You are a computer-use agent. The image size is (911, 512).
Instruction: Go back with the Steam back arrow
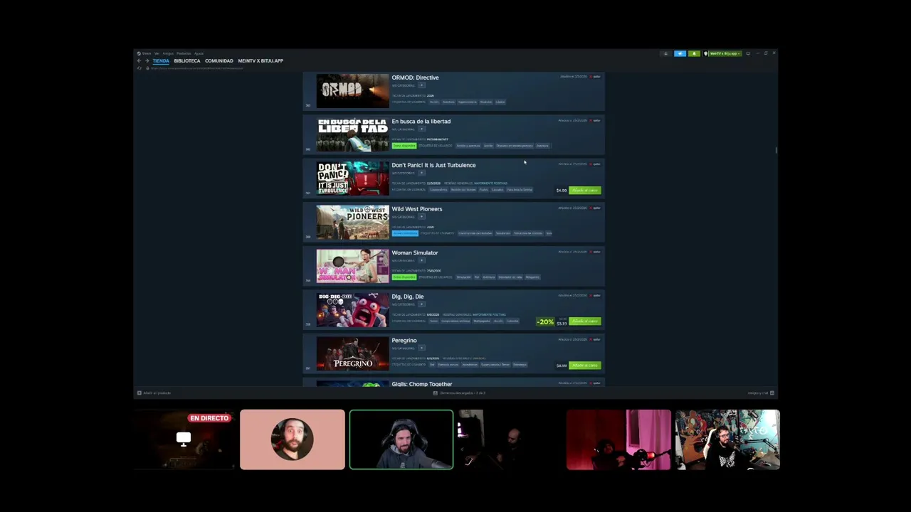[139, 61]
